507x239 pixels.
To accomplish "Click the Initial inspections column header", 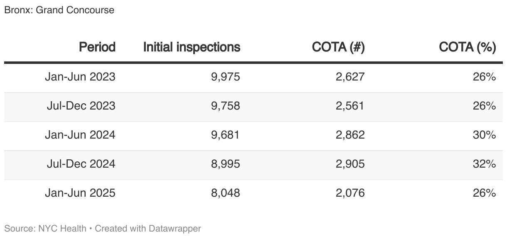I will (192, 47).
